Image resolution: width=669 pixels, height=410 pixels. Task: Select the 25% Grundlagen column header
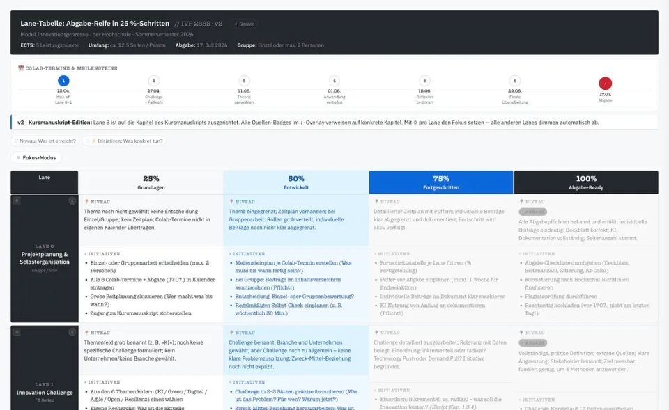(151, 182)
